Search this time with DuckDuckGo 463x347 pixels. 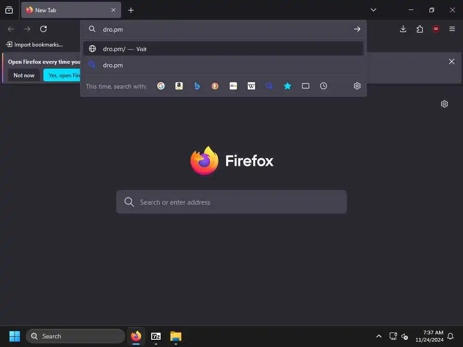[x=215, y=86]
